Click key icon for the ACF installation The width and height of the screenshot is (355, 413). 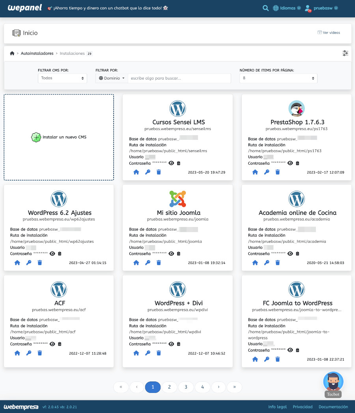[29, 353]
